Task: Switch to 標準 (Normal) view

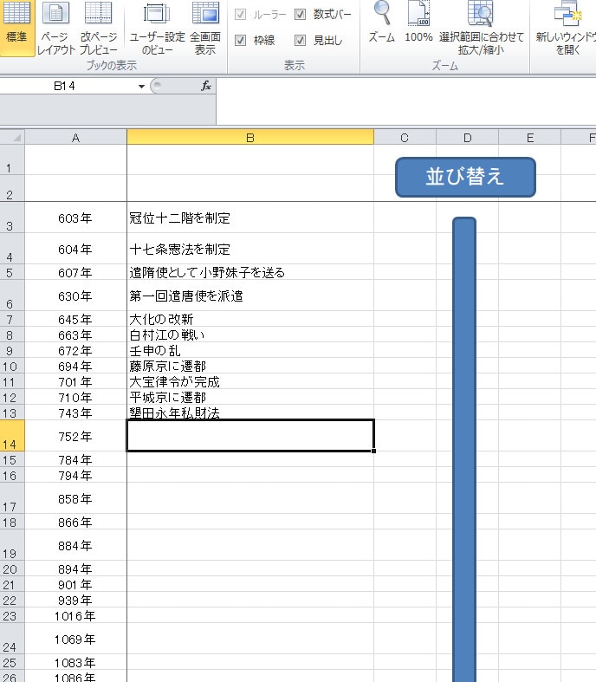Action: pyautogui.click(x=16, y=27)
